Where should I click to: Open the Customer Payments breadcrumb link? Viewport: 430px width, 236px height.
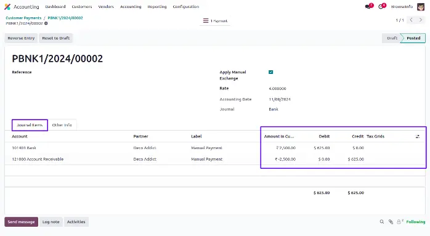pyautogui.click(x=23, y=18)
